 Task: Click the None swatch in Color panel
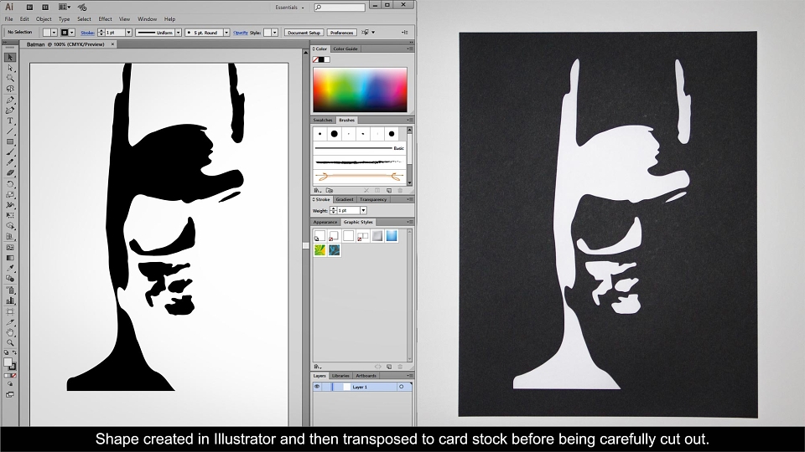316,59
